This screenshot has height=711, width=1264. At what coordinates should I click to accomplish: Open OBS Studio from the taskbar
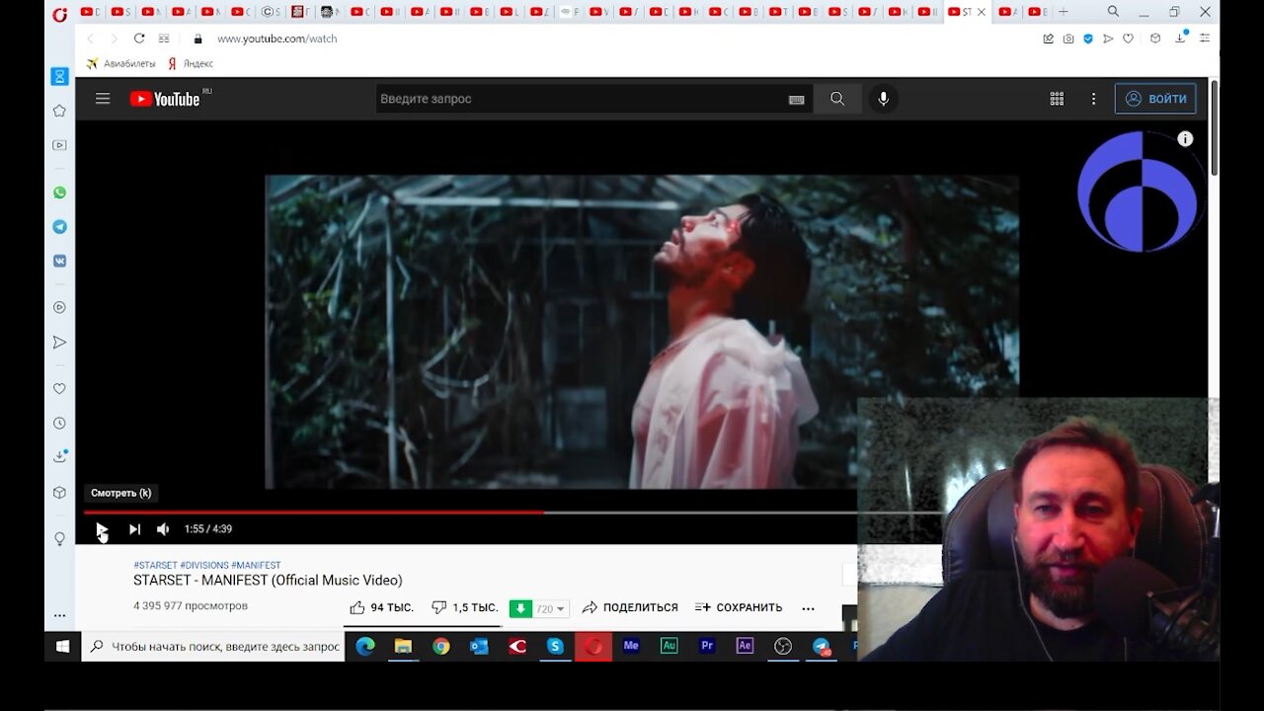click(783, 647)
